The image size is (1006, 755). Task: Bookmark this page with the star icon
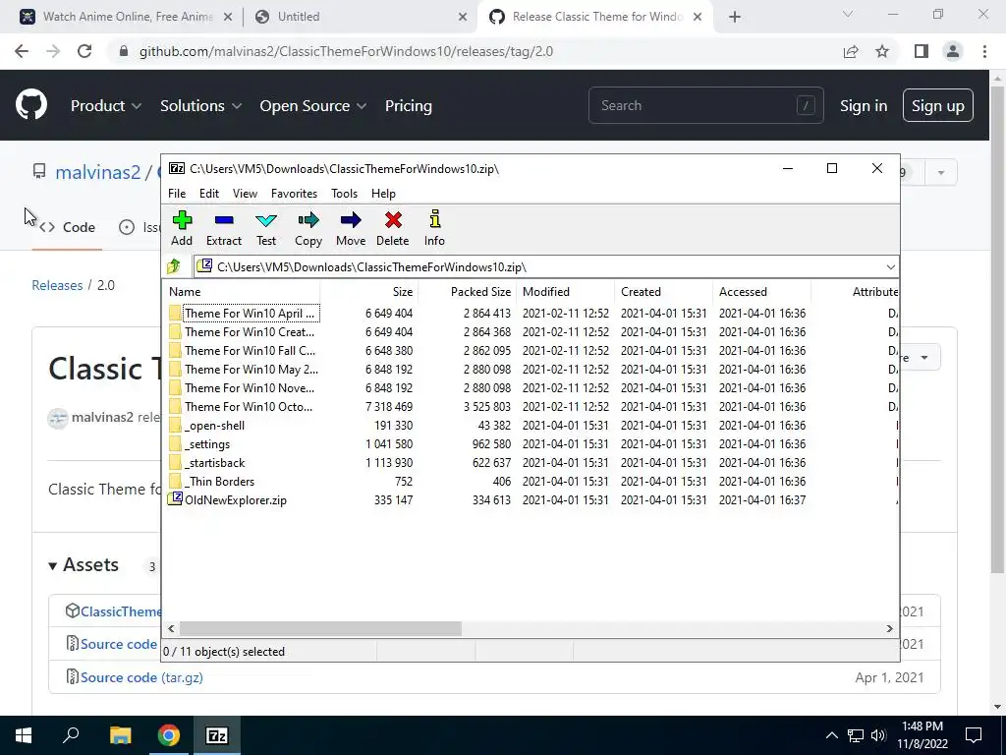point(882,51)
